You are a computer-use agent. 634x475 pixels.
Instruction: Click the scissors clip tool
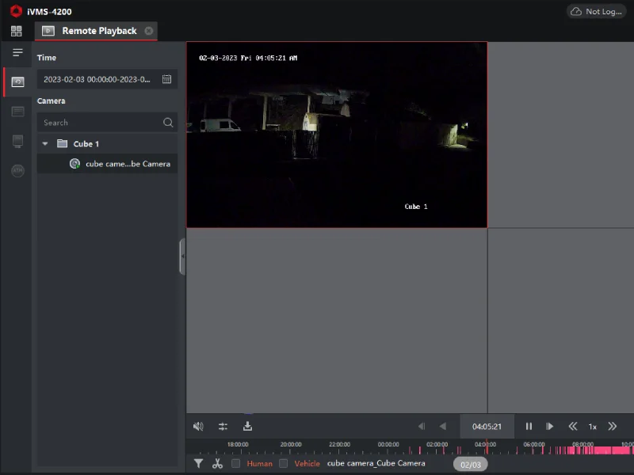[x=217, y=464]
